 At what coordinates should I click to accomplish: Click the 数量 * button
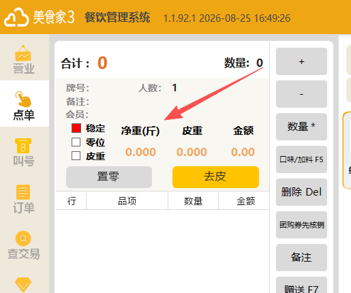point(301,127)
